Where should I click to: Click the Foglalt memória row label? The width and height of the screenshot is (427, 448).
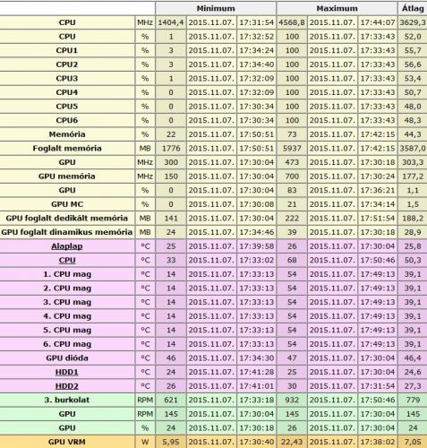(67, 149)
